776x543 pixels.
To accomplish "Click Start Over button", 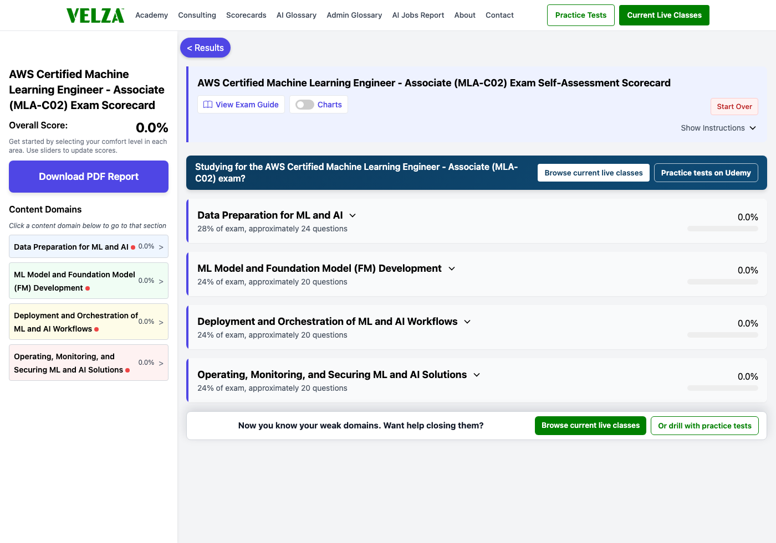I will click(734, 106).
